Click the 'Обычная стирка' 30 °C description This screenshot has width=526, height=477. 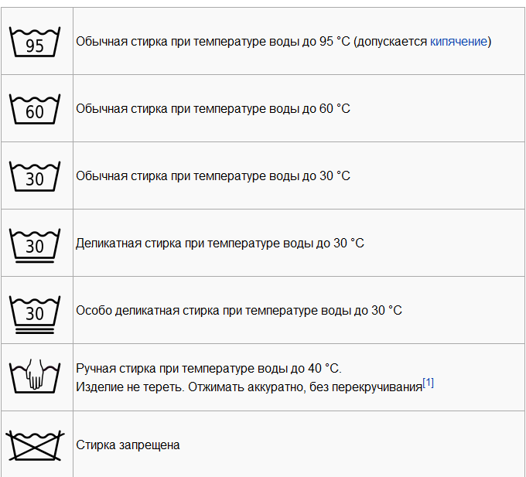(213, 175)
